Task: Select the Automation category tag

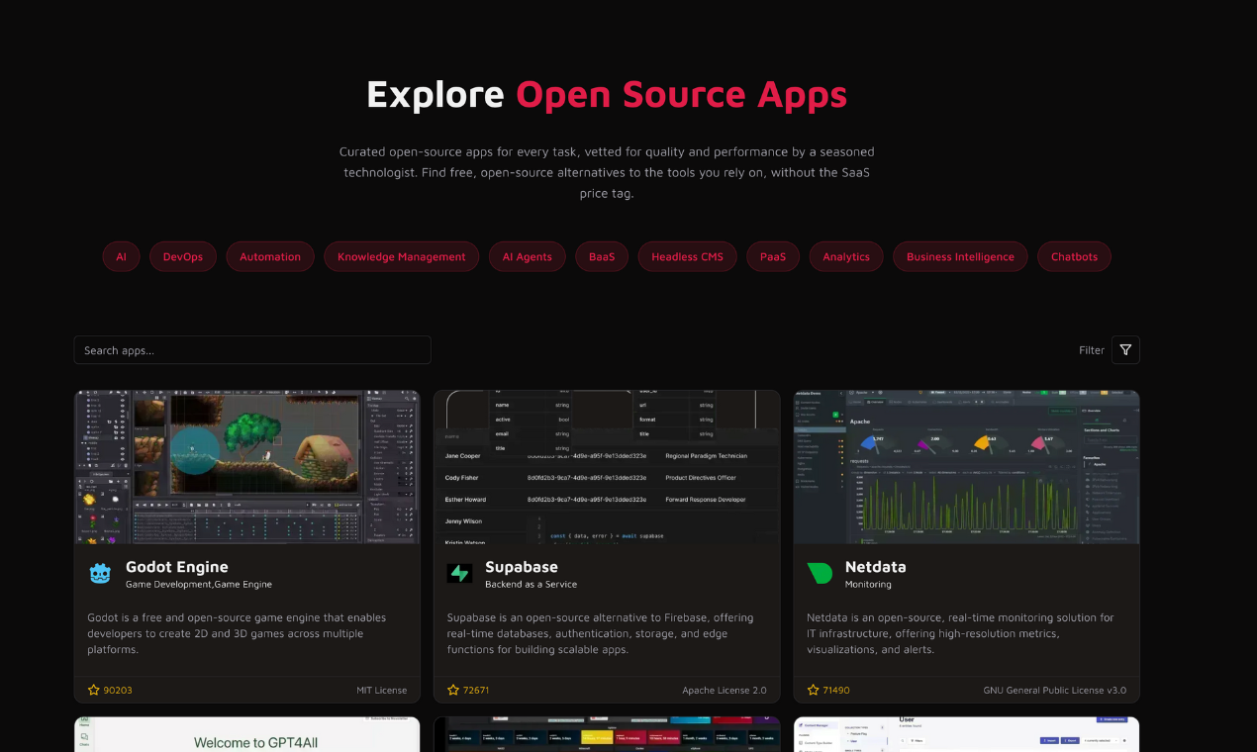Action: (270, 256)
